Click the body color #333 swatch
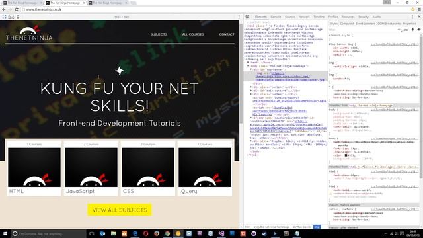 click(x=346, y=155)
